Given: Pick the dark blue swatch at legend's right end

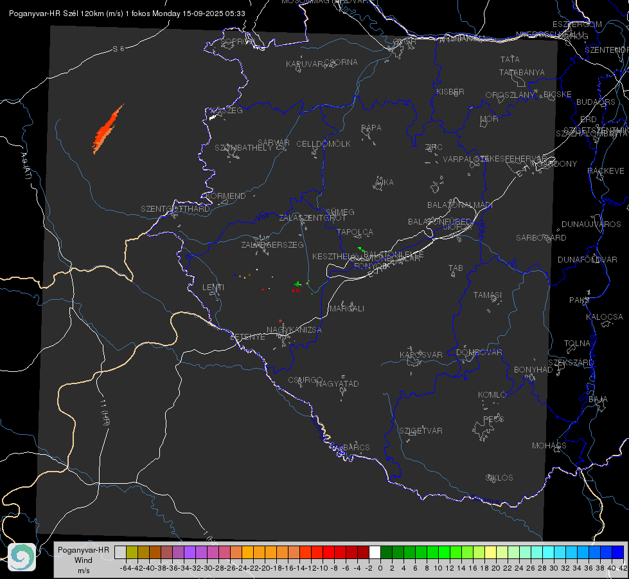Looking at the screenshot, I should 618,552.
